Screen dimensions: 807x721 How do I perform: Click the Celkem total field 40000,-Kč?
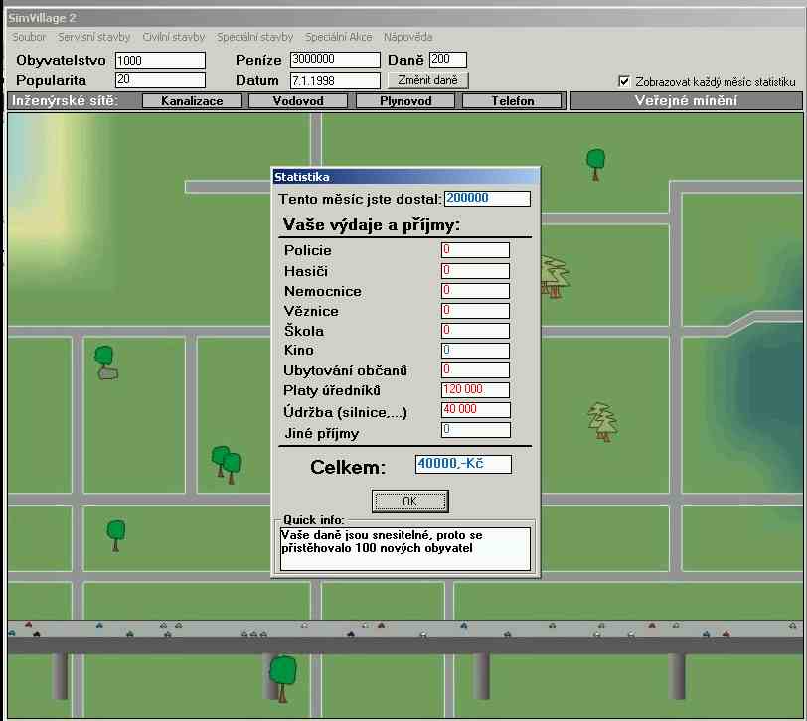[x=463, y=464]
